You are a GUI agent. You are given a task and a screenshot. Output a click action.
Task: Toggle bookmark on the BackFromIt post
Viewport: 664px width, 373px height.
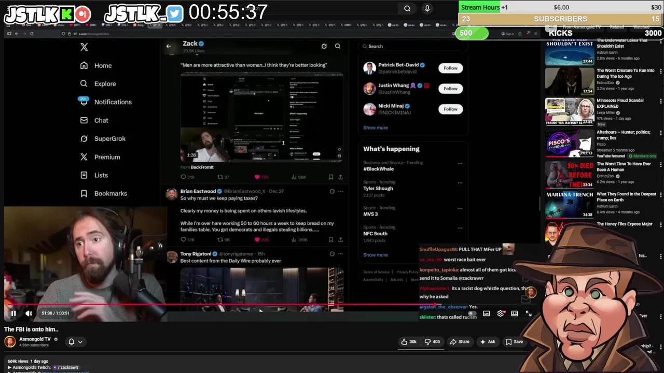(330, 177)
